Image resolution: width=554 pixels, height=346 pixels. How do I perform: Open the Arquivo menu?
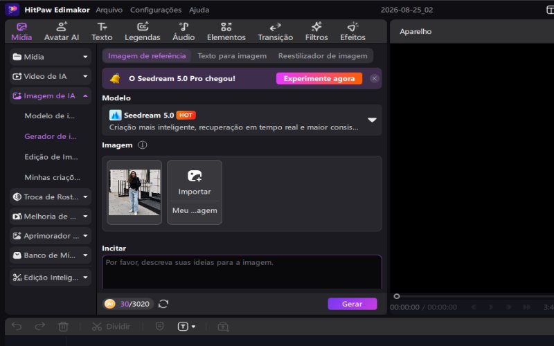pos(109,10)
